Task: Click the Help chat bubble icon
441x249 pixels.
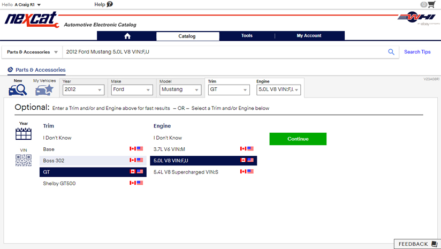Action: [110, 4]
